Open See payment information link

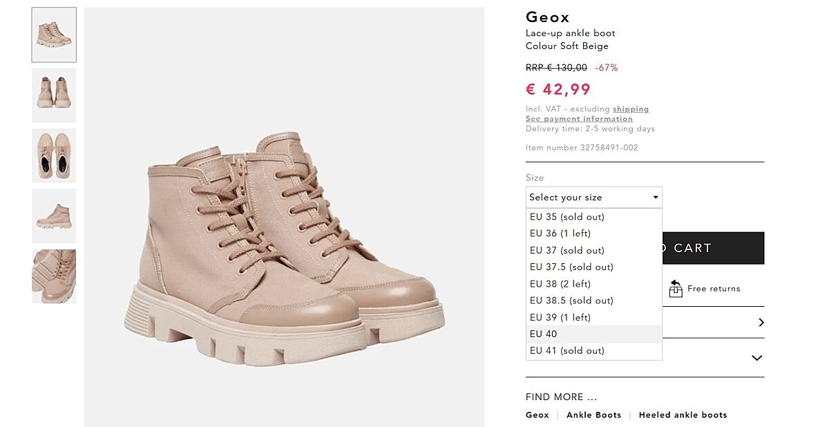coord(579,119)
